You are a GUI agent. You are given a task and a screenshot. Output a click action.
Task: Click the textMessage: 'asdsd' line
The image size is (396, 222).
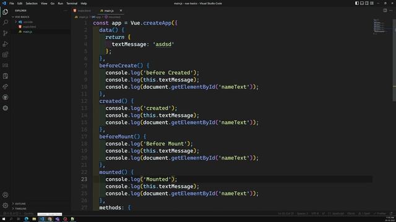coord(143,44)
